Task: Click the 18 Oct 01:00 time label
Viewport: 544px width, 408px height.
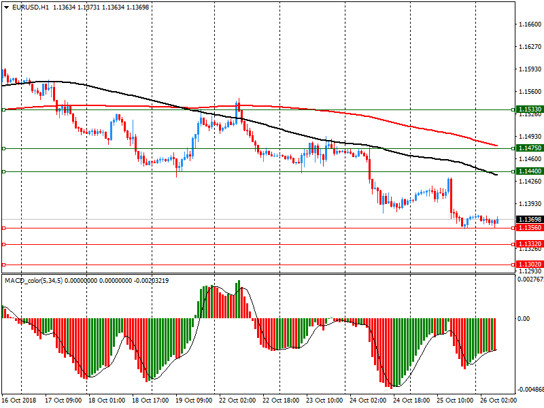Action: (x=107, y=401)
